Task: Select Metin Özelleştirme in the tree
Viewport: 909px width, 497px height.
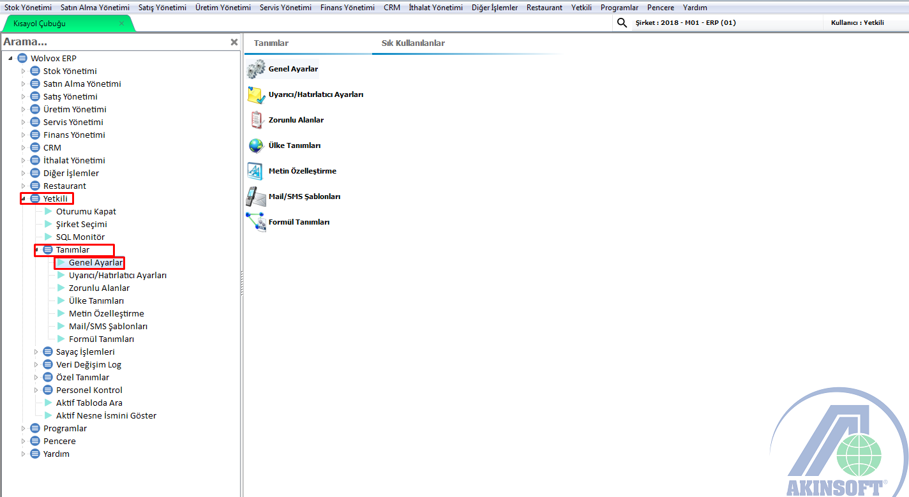Action: (x=107, y=313)
